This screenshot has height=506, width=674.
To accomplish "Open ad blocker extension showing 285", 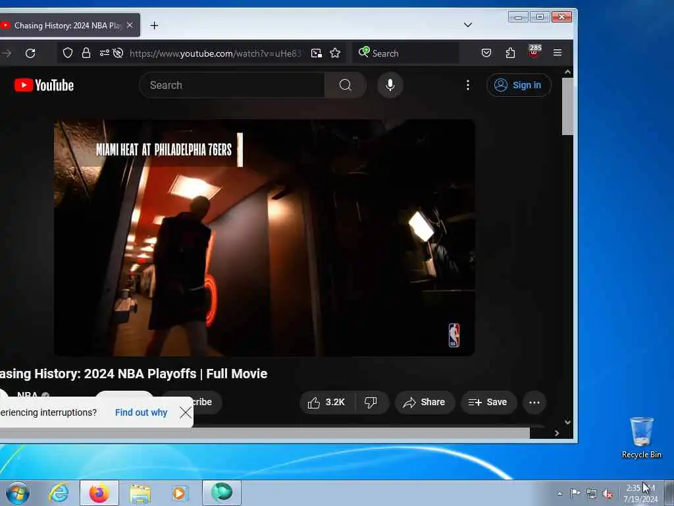I will coord(534,51).
